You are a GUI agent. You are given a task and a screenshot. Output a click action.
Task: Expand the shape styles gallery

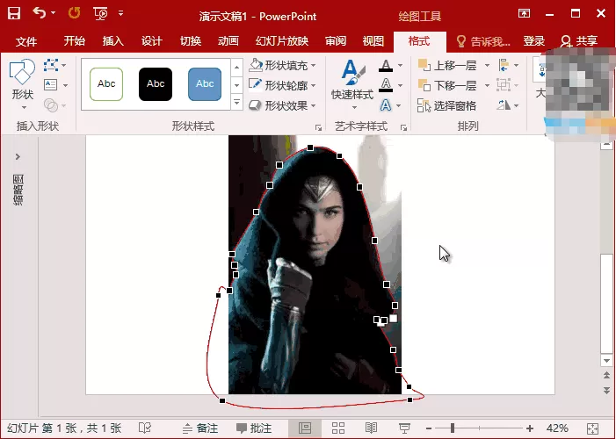(236, 102)
